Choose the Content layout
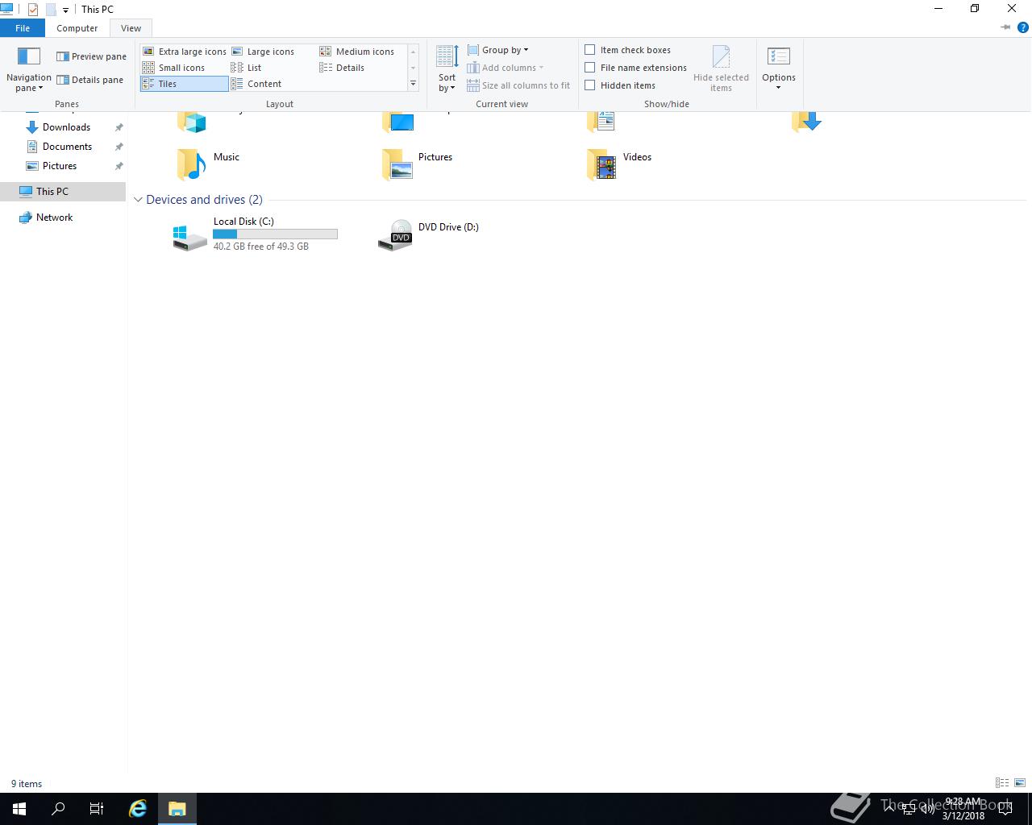Viewport: 1032px width, 825px height. (256, 84)
